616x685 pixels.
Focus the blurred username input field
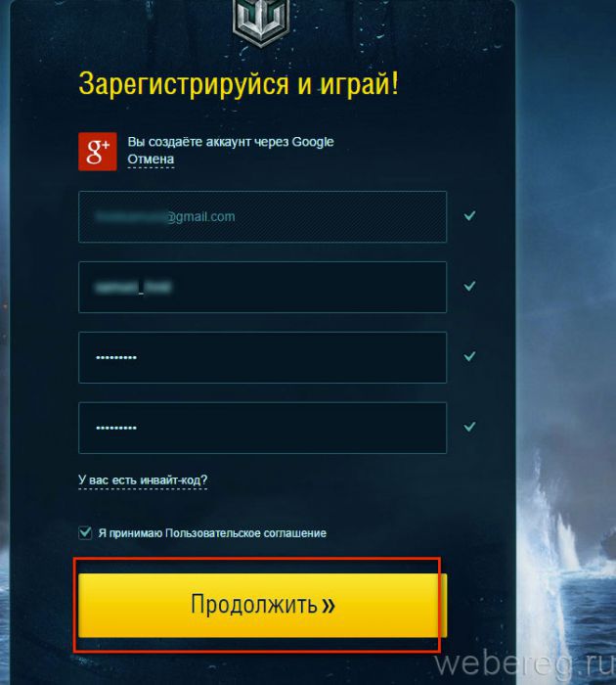coord(262,287)
